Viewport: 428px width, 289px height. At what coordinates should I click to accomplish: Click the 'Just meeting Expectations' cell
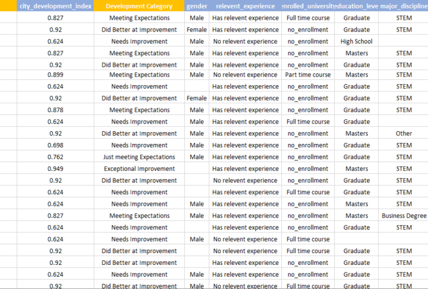tap(139, 157)
